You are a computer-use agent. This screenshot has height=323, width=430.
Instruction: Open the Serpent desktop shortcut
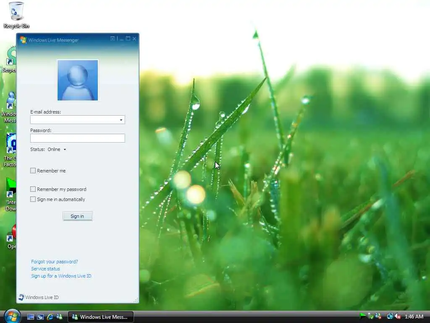pos(10,59)
